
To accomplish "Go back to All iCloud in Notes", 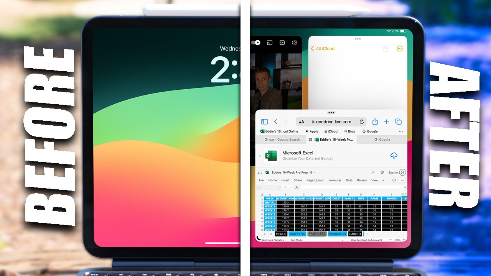I will point(323,49).
